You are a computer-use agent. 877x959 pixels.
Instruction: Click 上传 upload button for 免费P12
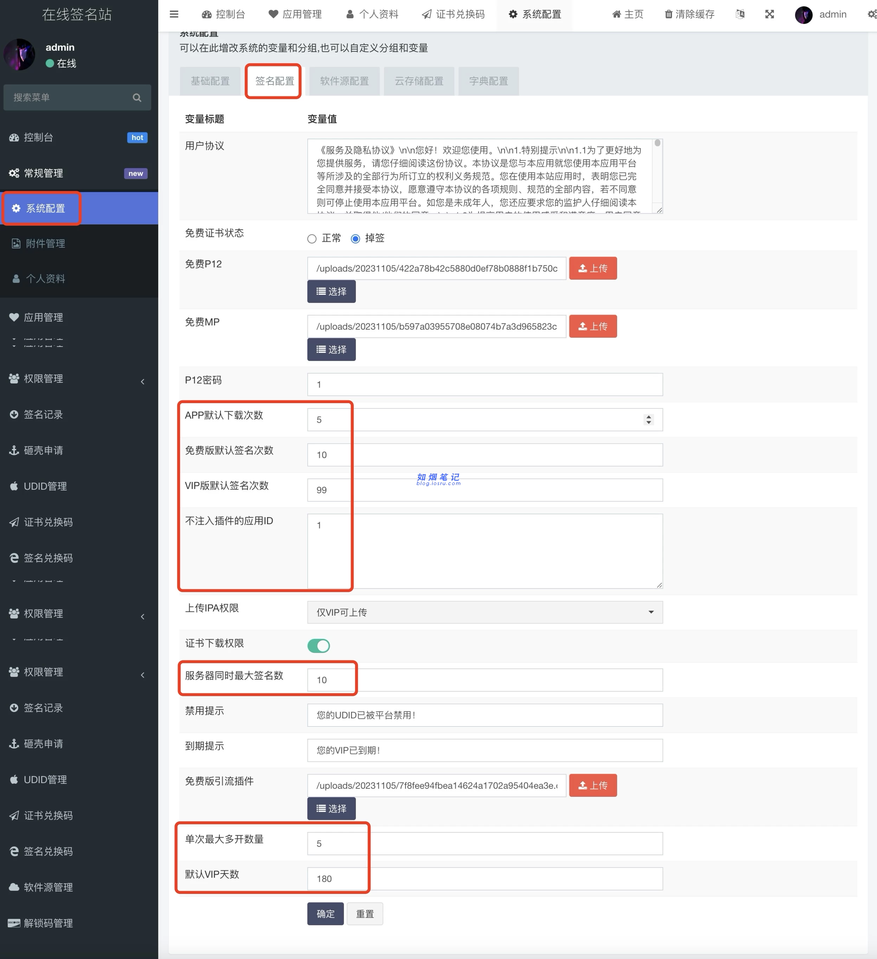pyautogui.click(x=593, y=268)
